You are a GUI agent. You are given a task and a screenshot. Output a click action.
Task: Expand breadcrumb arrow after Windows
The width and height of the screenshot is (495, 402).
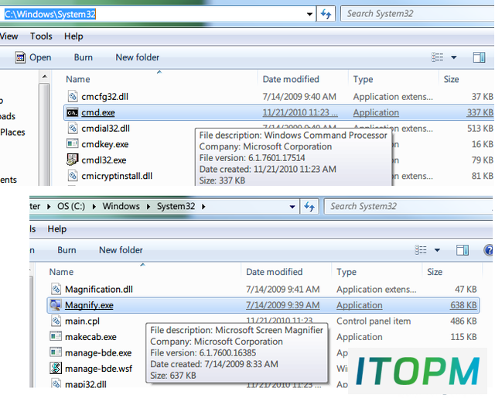[148, 207]
